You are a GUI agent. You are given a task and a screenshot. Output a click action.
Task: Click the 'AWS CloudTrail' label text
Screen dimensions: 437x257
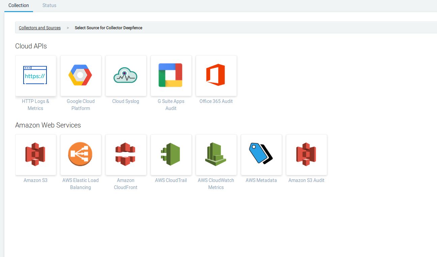[171, 180]
